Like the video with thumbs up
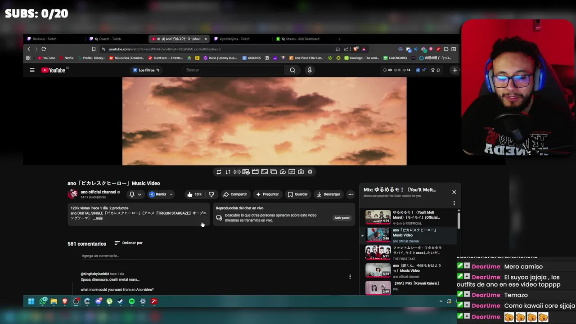The width and height of the screenshot is (576, 324). 194,194
